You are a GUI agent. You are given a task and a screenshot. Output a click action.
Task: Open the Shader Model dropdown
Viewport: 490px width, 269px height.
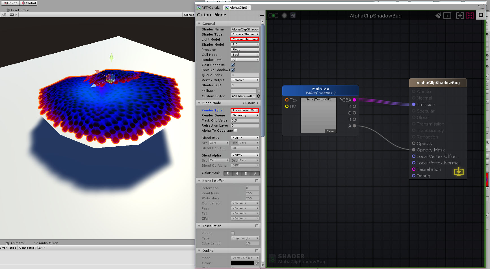pos(245,45)
